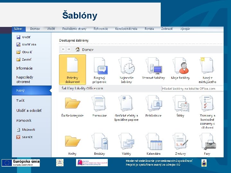
Task: Click the Zavrieť folder icon
Action: click(x=18, y=60)
